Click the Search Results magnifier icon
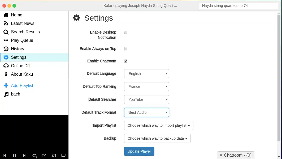The height and width of the screenshot is (159, 282). [x=6, y=32]
